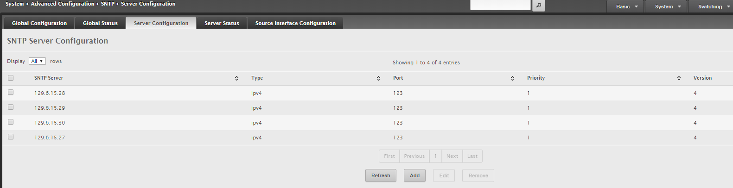Click inside the search input field
Image resolution: width=733 pixels, height=188 pixels.
[x=500, y=5]
